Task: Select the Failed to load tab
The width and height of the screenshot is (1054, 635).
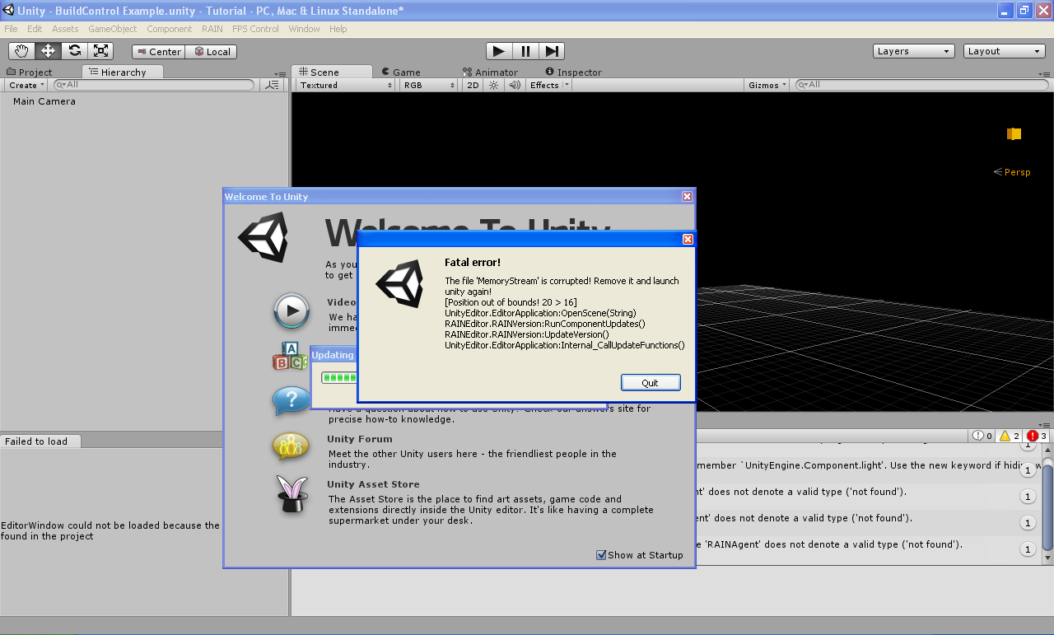Action: click(39, 441)
